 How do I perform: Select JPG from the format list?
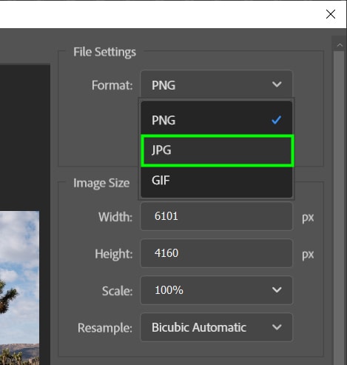218,150
